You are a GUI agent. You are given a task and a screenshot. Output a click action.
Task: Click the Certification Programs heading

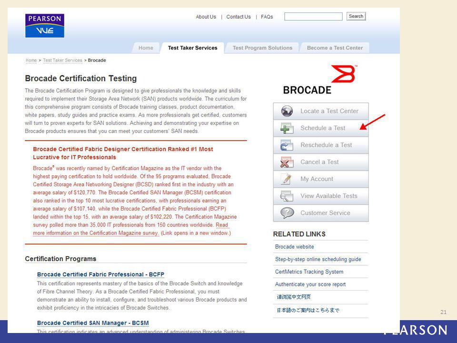[60, 259]
